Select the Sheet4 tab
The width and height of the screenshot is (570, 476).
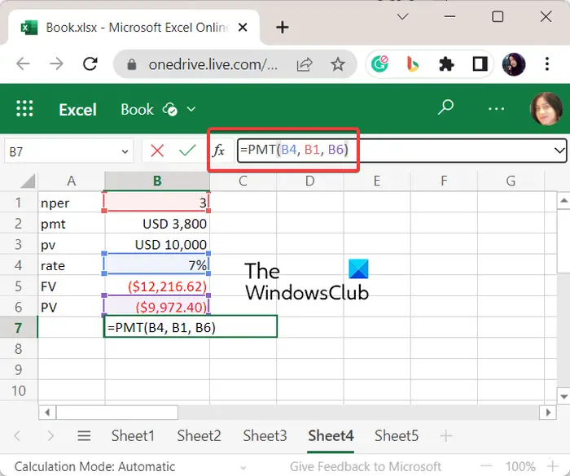pyautogui.click(x=331, y=435)
